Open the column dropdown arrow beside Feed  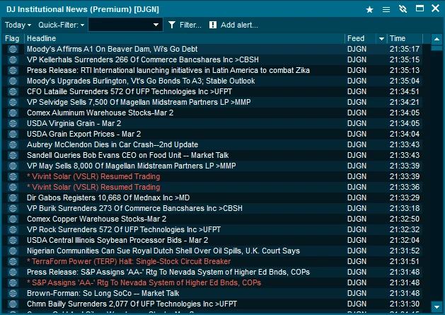pyautogui.click(x=381, y=38)
